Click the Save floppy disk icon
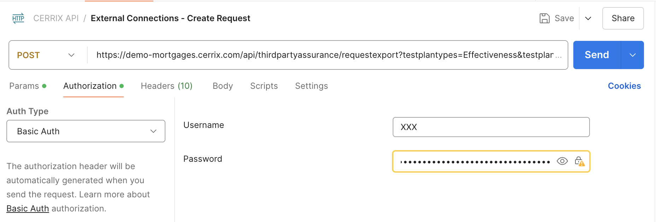This screenshot has height=222, width=656. click(544, 18)
